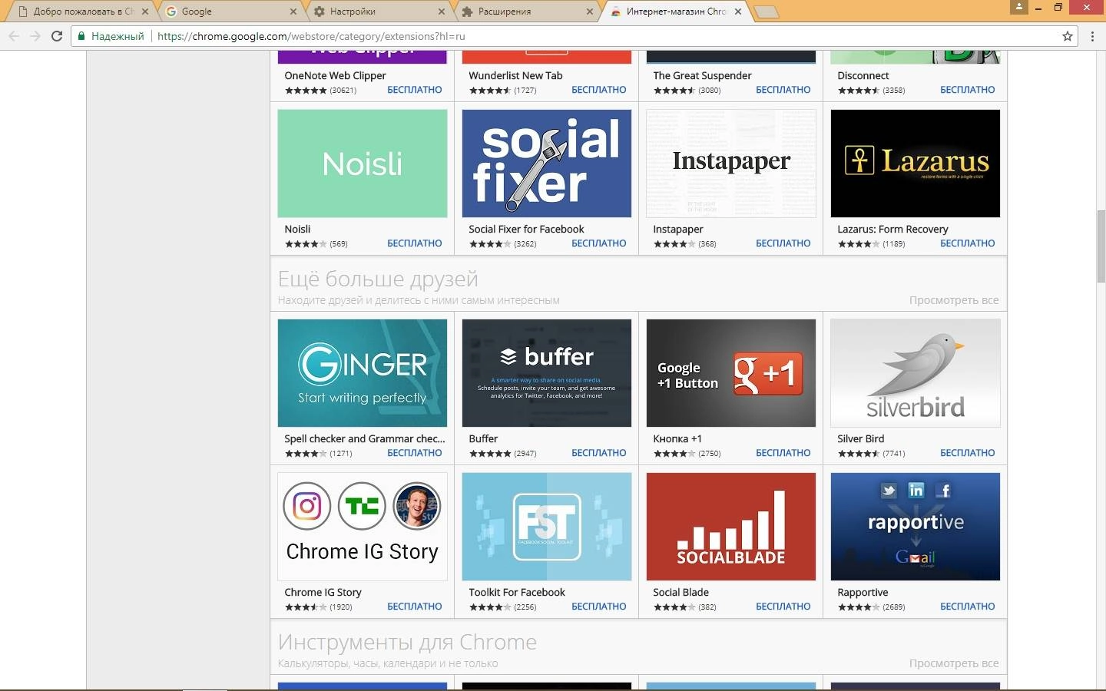Viewport: 1106px width, 691px height.
Task: Click the star rating of Social Blade
Action: (674, 607)
